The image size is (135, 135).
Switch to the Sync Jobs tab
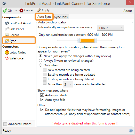pos(61,17)
